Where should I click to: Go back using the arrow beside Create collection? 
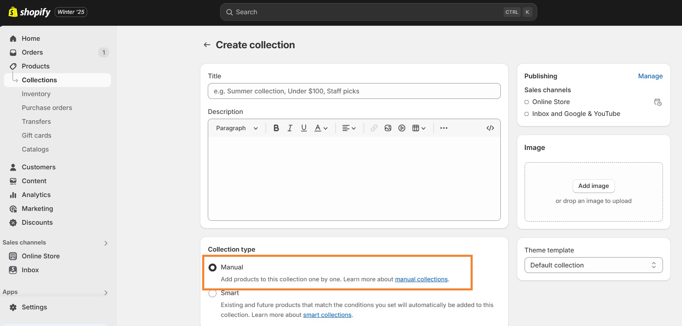[207, 45]
